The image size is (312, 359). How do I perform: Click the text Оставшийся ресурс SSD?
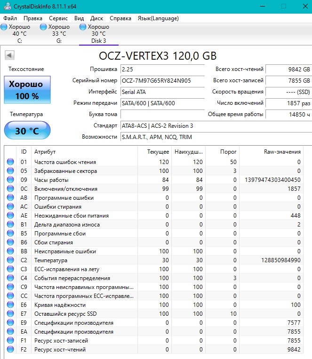65,314
